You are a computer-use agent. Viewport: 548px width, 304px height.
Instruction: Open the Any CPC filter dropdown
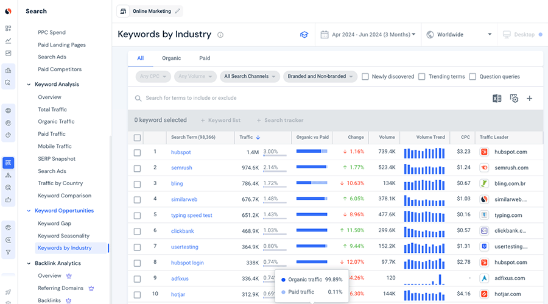pyautogui.click(x=153, y=76)
